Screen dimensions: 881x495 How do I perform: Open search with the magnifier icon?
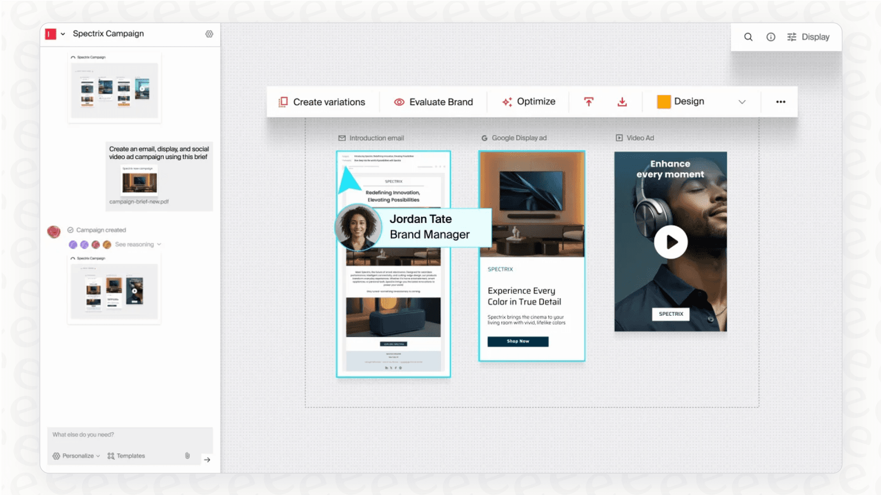[x=748, y=37]
